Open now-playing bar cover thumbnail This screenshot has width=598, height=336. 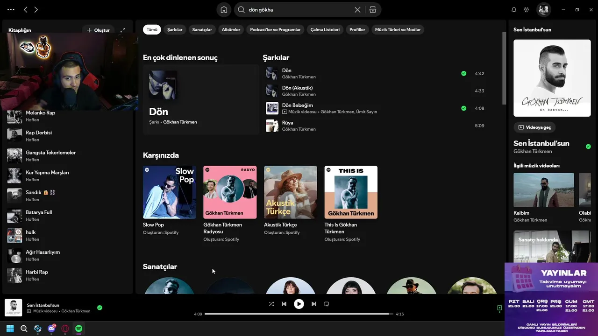pyautogui.click(x=14, y=308)
